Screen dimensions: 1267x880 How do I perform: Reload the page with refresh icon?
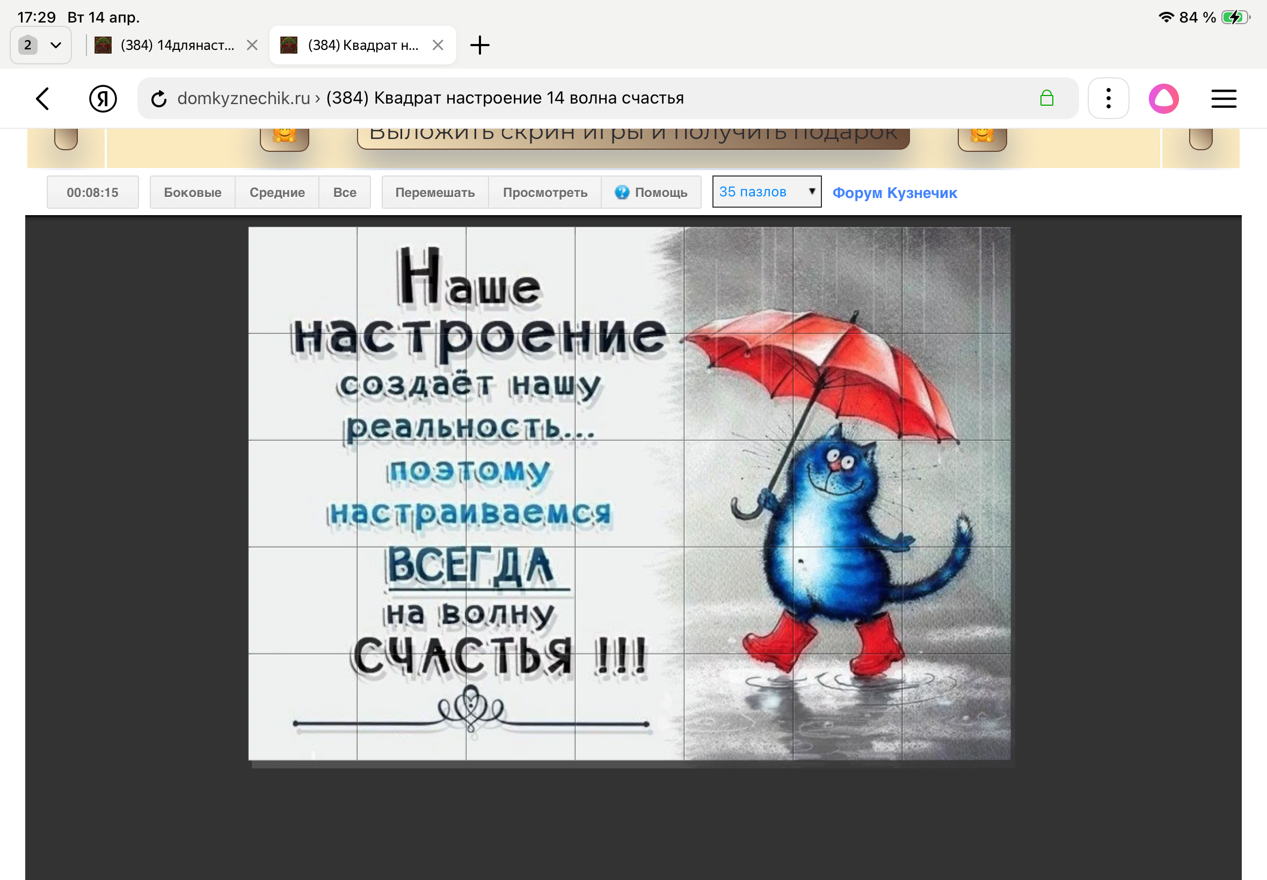click(x=159, y=99)
